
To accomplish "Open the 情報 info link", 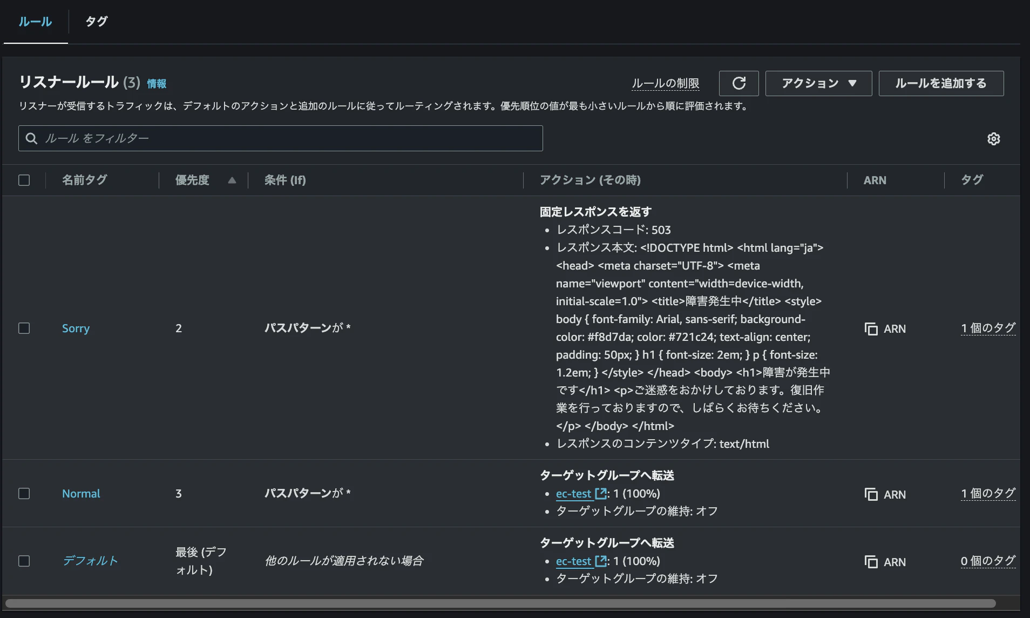I will pos(157,84).
